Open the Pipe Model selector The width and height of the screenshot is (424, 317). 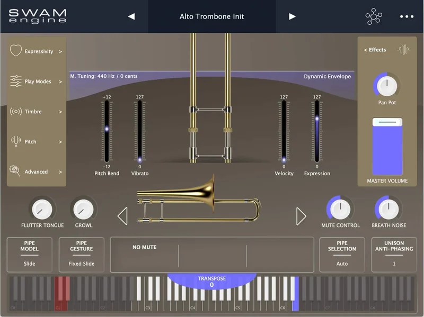[x=30, y=255]
